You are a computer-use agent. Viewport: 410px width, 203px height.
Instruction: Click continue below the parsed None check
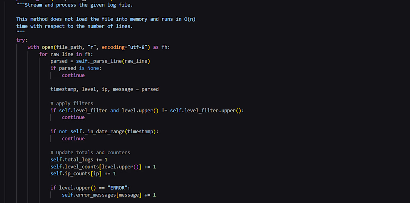tap(73, 75)
